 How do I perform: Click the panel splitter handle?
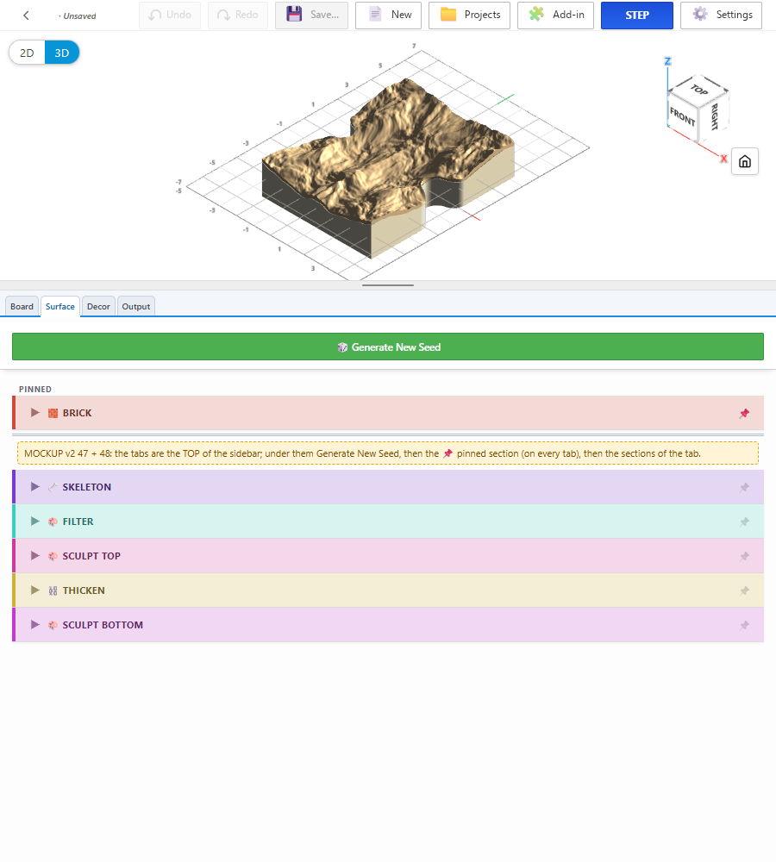388,285
